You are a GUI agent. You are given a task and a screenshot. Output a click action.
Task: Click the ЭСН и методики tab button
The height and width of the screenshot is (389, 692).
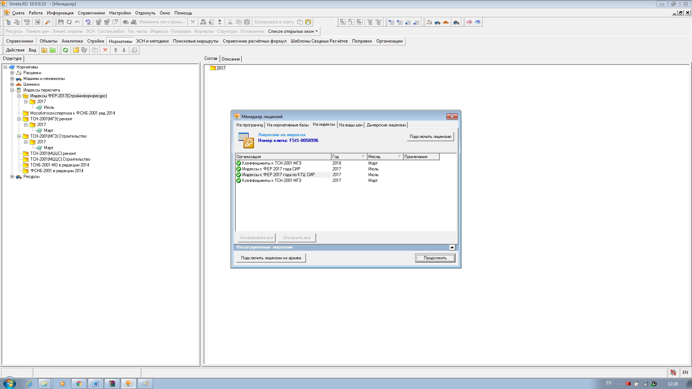click(x=152, y=41)
